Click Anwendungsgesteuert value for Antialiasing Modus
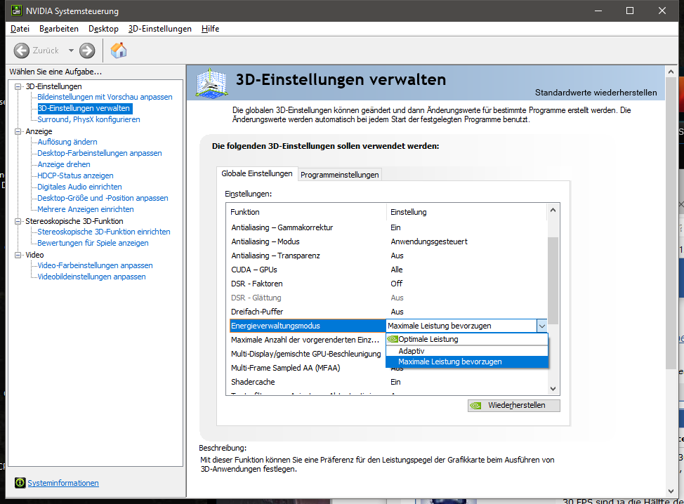 (429, 241)
